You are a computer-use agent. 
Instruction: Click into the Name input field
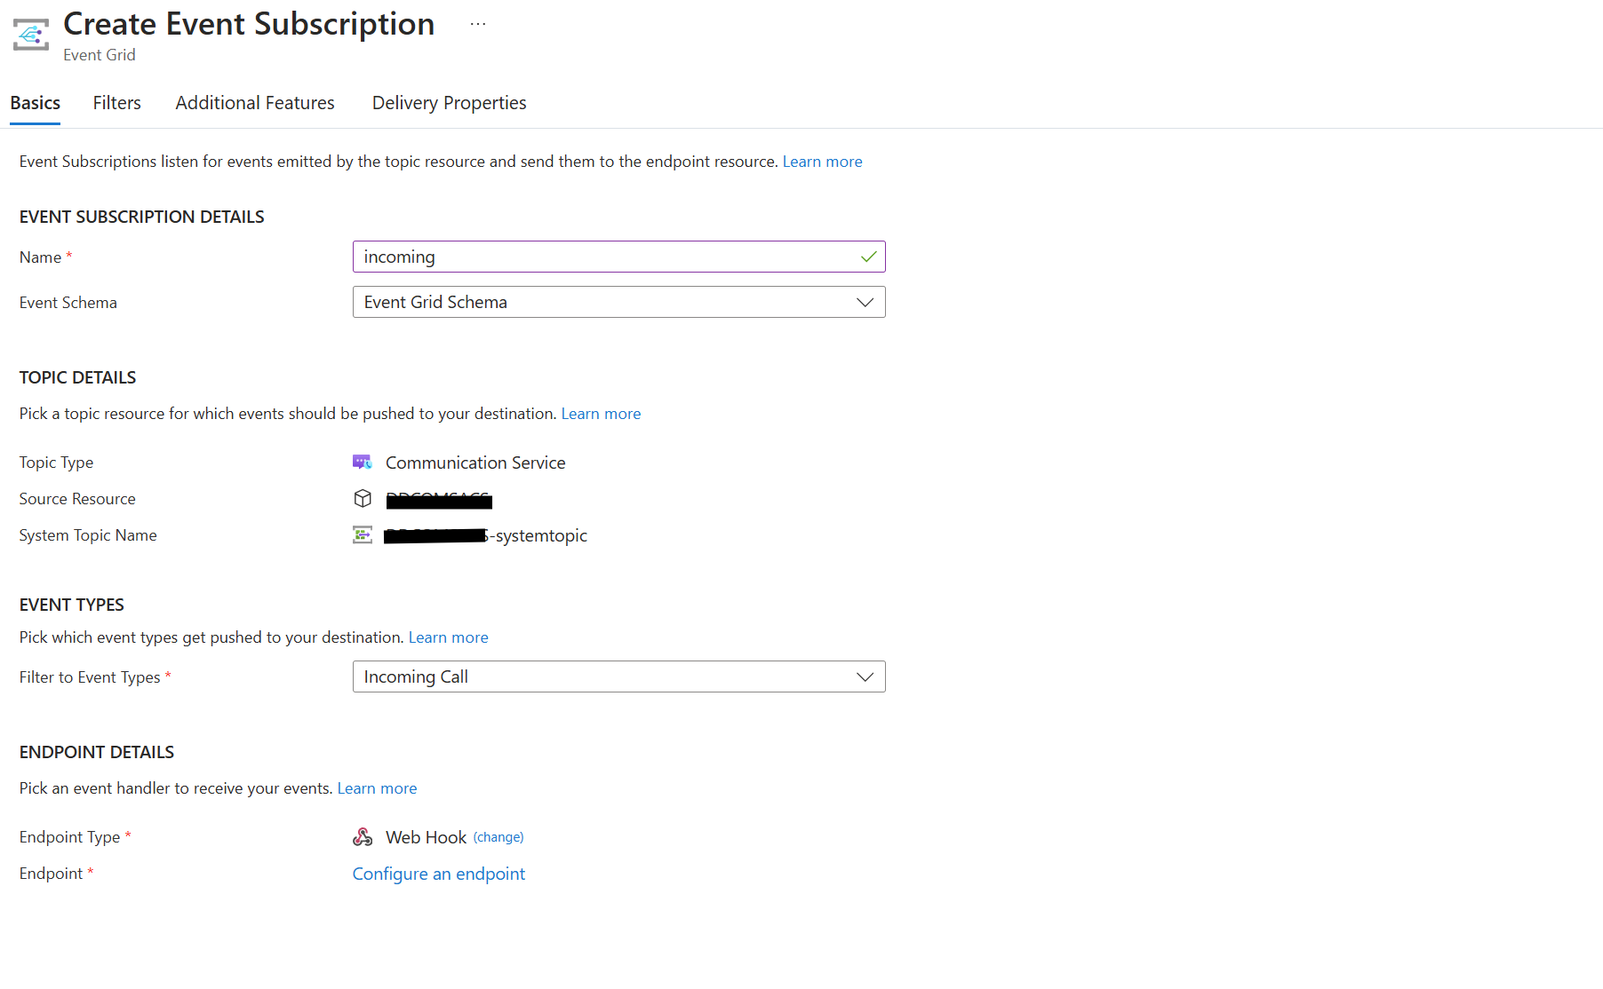click(619, 257)
